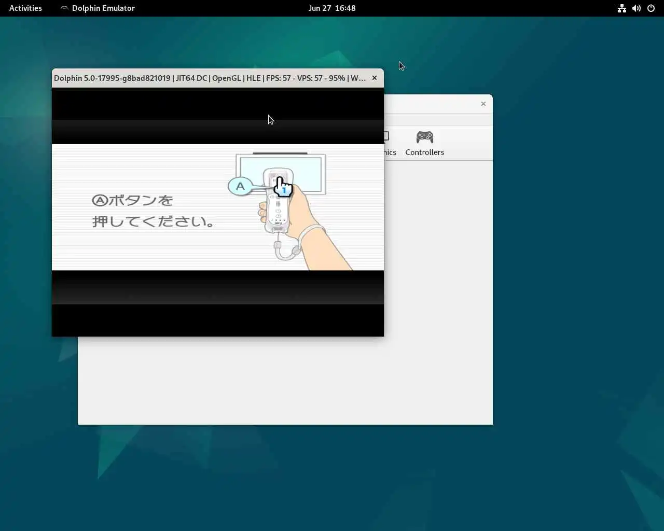Click the volume speaker icon
The image size is (664, 531).
click(x=636, y=8)
